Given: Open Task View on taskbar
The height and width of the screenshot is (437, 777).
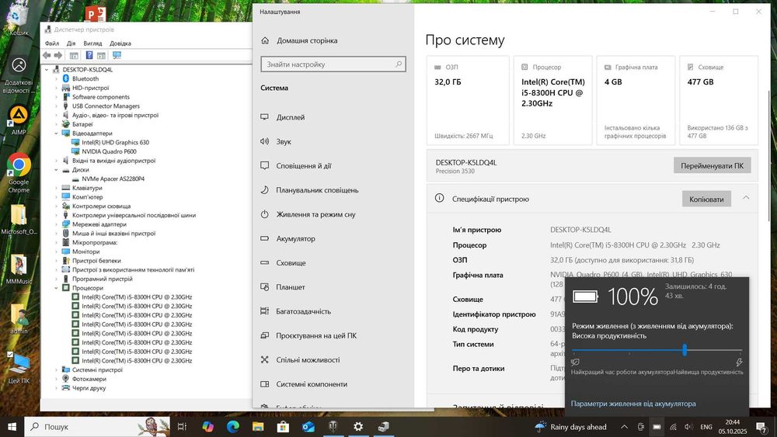Looking at the screenshot, I should click(x=183, y=427).
